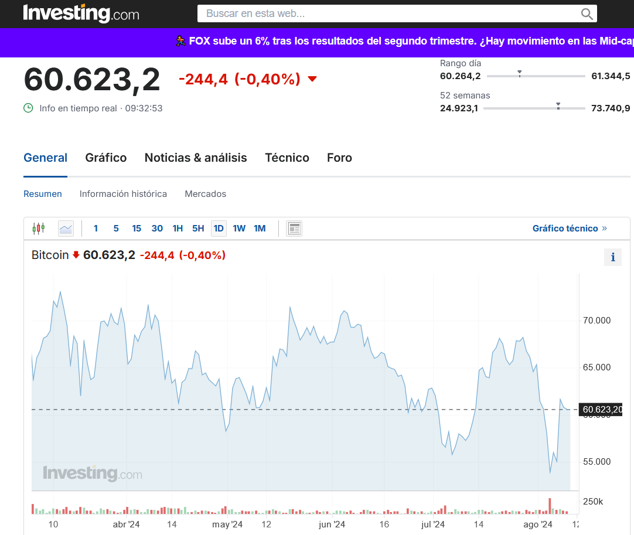
Task: Select the Resumen sub-tab
Action: (x=42, y=194)
